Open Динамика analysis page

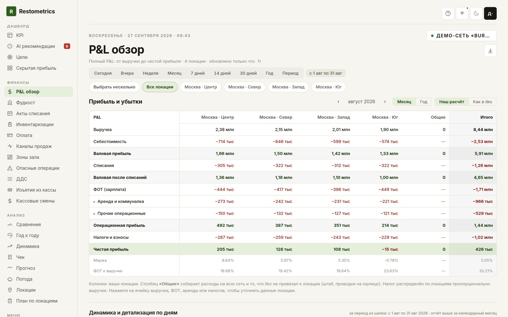tap(39, 246)
